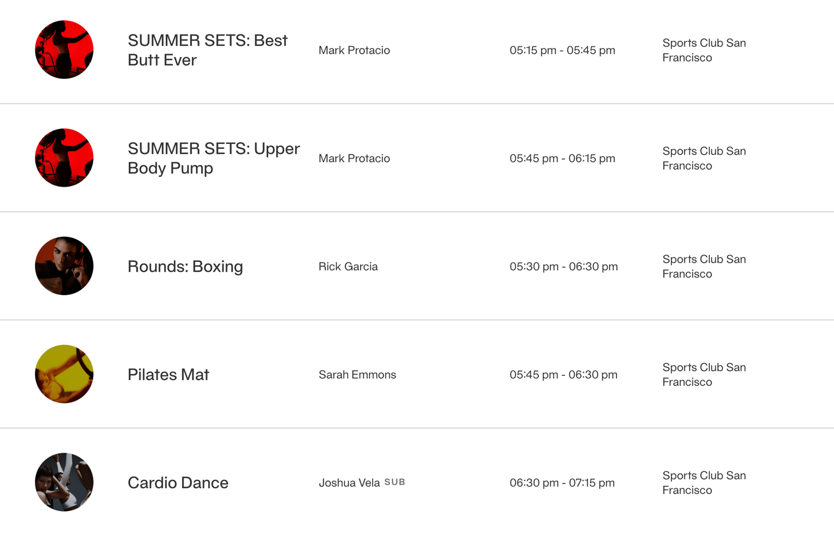View instructor Rick Garcia

tap(348, 266)
